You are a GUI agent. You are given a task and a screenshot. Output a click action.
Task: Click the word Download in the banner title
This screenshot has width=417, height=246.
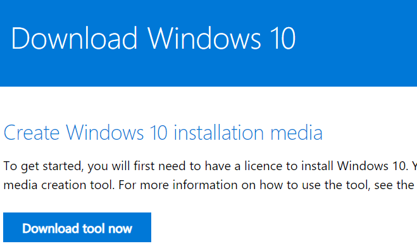tap(74, 38)
